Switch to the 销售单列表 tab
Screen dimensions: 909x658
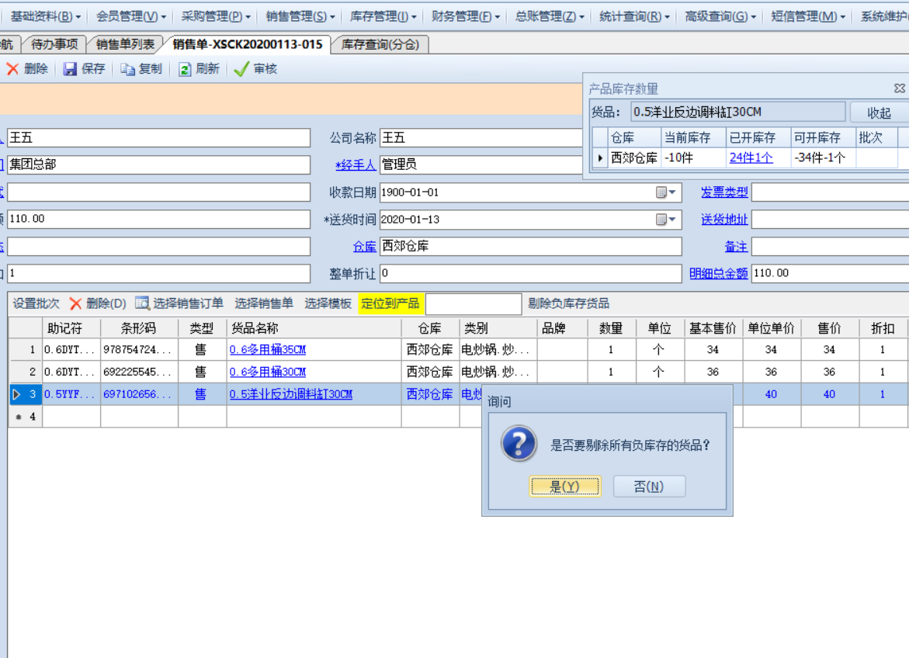click(x=125, y=44)
